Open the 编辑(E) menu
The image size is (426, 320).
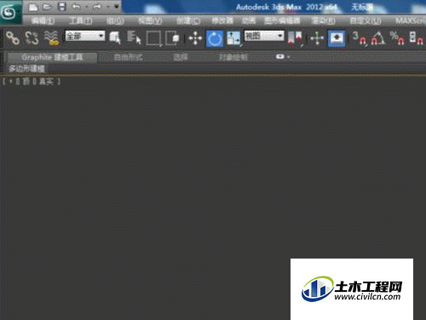(43, 20)
